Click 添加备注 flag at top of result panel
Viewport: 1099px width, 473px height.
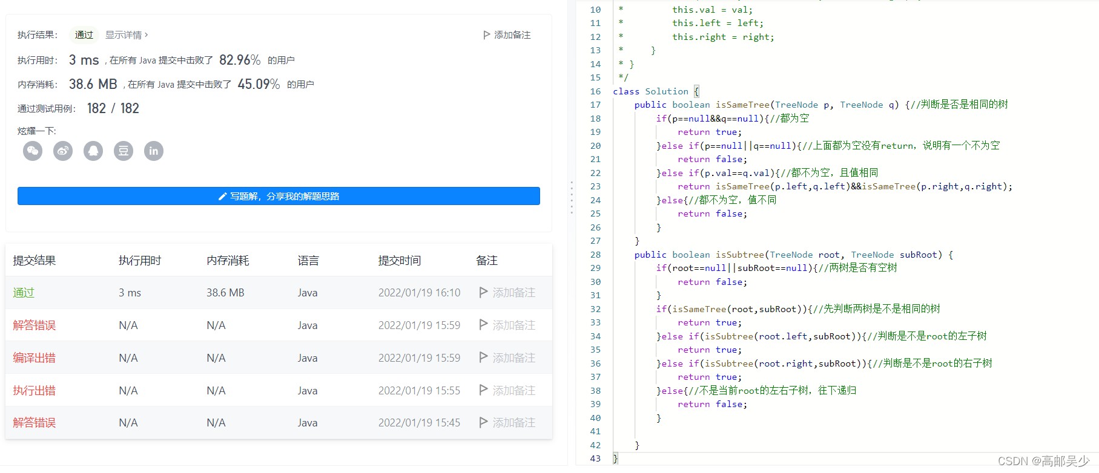[x=507, y=35]
